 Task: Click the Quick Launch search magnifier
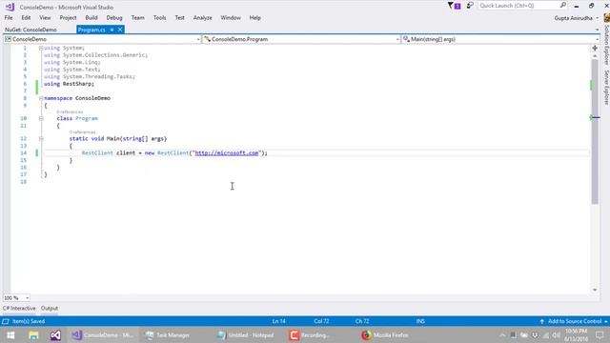(563, 5)
